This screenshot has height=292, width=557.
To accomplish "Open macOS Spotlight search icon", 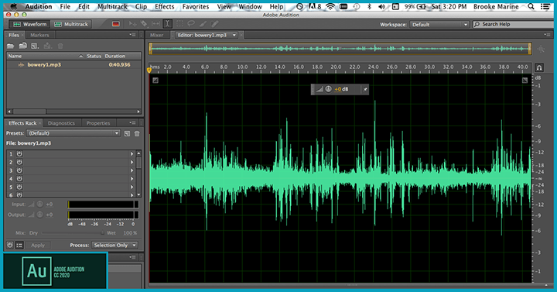I will pyautogui.click(x=531, y=6).
